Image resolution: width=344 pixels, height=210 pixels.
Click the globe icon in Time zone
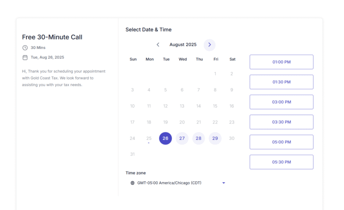tap(133, 183)
